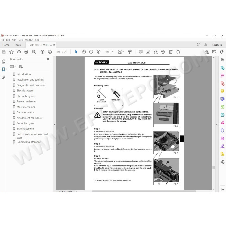
Task: Jump to Diagnostic and measures bookmark
Action: (x=31, y=85)
